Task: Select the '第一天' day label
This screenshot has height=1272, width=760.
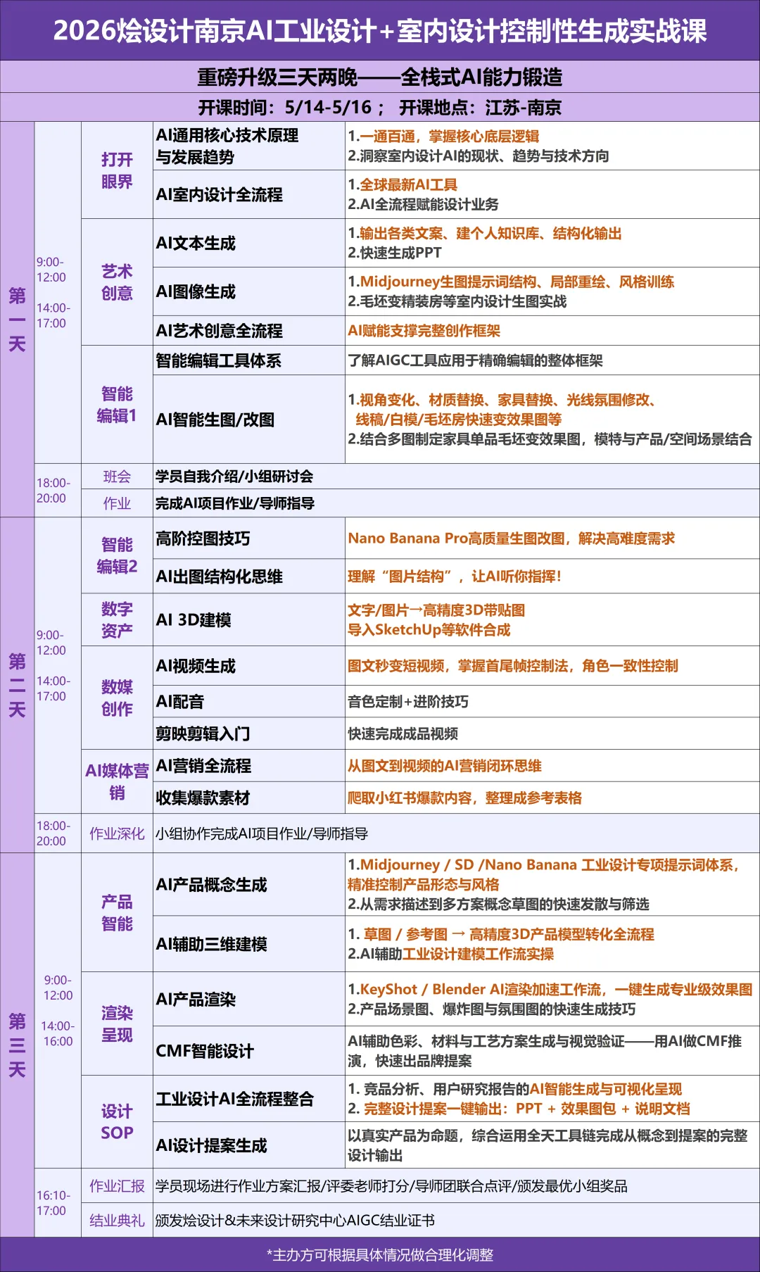Action: coord(17,320)
